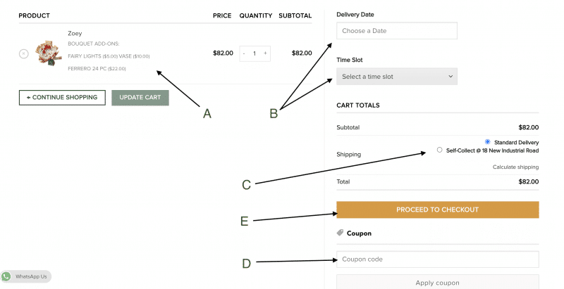
Task: Click the Proceed to Checkout button
Action: (437, 210)
